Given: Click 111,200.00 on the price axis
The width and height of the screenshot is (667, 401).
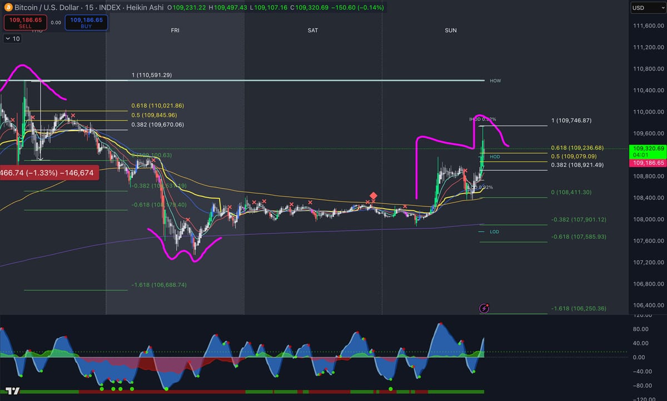Looking at the screenshot, I should [649, 48].
